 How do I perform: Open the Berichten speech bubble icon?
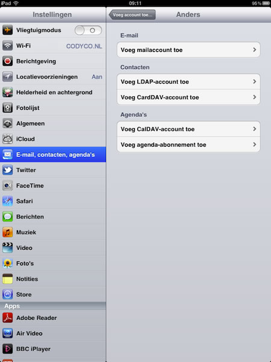point(8,217)
